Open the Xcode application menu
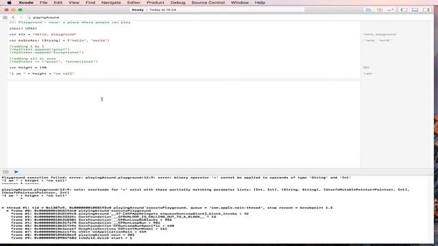The image size is (438, 246). tap(26, 3)
